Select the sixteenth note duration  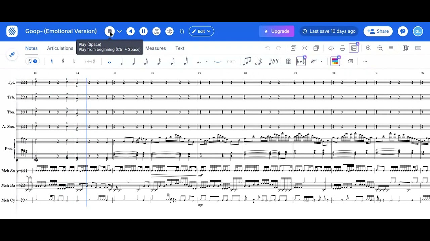click(x=159, y=61)
